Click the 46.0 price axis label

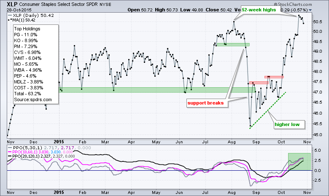[x=318, y=113]
